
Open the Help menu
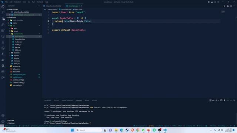click(x=46, y=2)
